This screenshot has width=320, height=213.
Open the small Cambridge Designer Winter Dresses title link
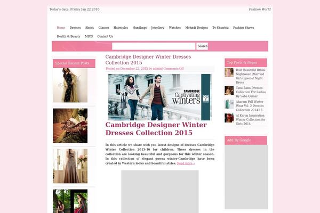pos(148,60)
